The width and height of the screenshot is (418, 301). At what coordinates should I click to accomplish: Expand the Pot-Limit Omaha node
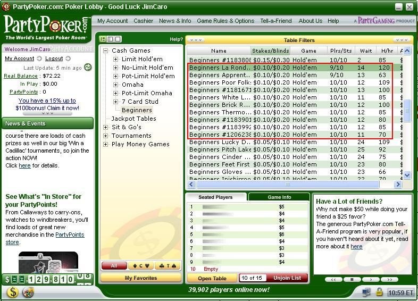point(116,93)
